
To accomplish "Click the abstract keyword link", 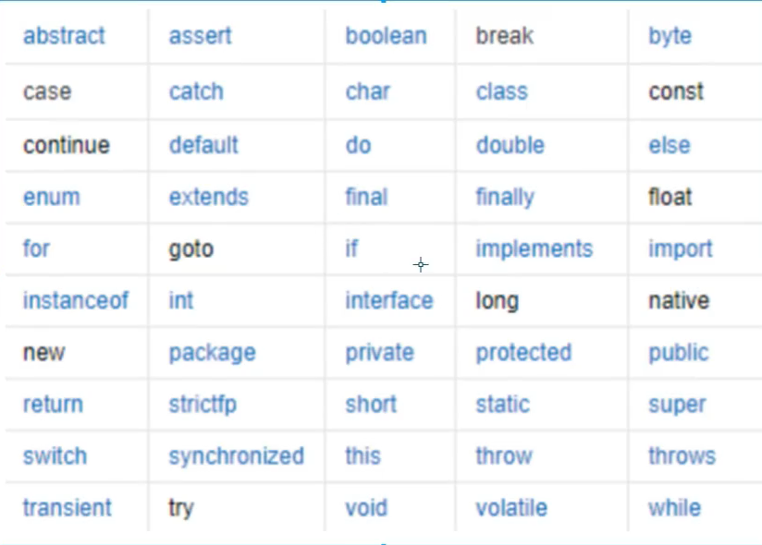I will (64, 36).
